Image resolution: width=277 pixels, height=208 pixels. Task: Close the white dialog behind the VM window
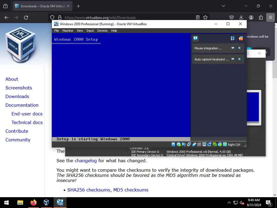(259, 53)
